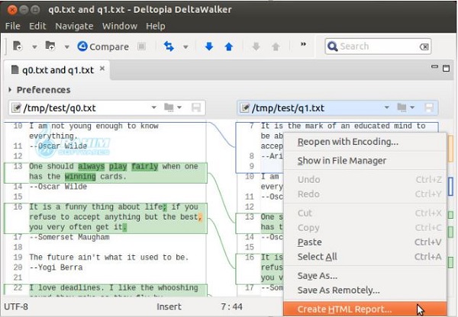Click the right save file icon

coord(429,107)
